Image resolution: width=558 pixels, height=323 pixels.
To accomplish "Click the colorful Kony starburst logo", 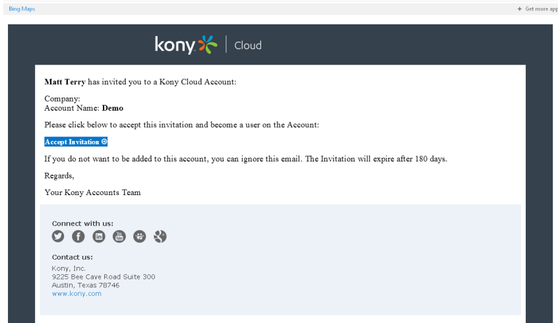I will click(x=208, y=45).
